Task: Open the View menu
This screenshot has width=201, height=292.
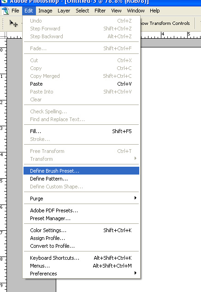Action: point(116,11)
